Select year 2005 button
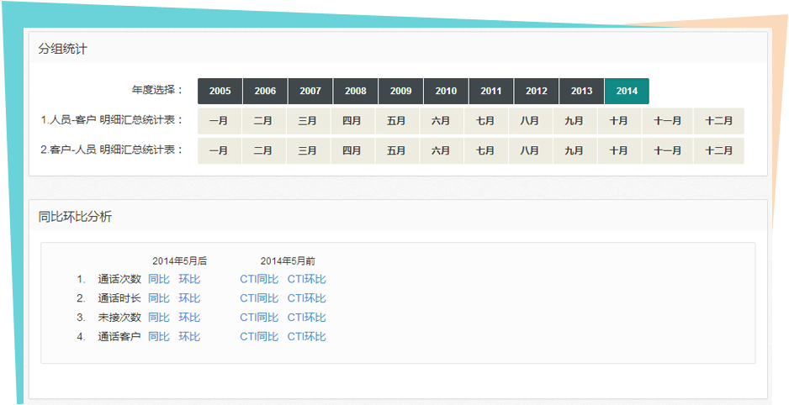 [x=220, y=92]
